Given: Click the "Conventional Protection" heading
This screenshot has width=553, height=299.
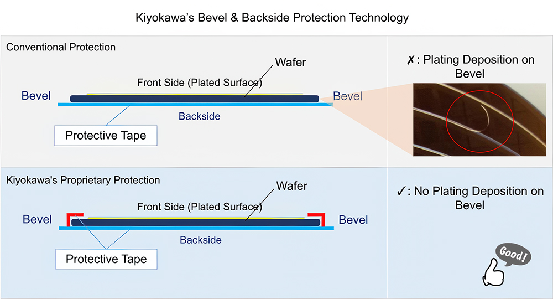Looking at the screenshot, I should pyautogui.click(x=61, y=47).
